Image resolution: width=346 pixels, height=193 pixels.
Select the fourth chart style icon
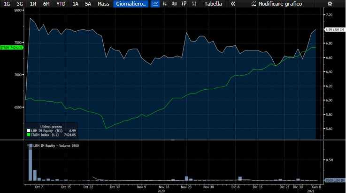click(x=184, y=4)
